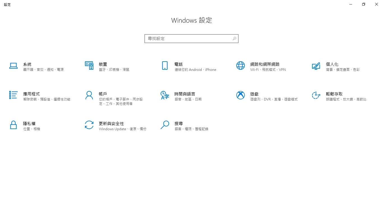Screen dimensions: 383x215
Task: Select the 更新與安全性 category title
Action: click(x=111, y=124)
